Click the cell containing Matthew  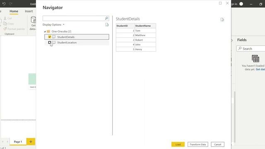pos(145,35)
